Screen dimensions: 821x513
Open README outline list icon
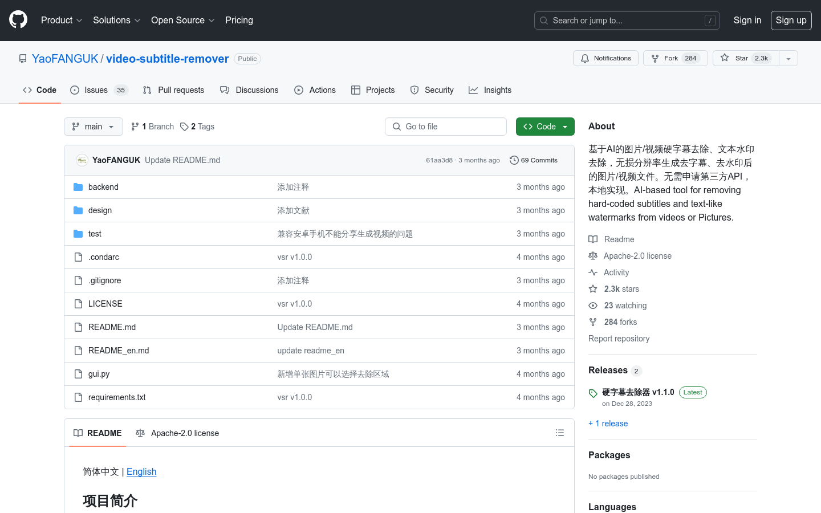pyautogui.click(x=560, y=433)
